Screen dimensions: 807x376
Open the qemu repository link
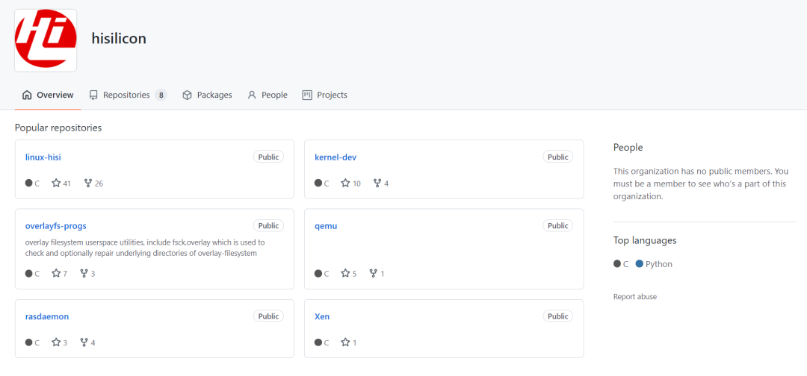326,226
